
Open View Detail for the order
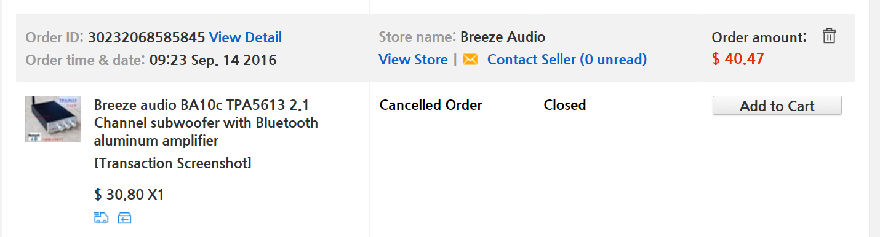pyautogui.click(x=246, y=37)
